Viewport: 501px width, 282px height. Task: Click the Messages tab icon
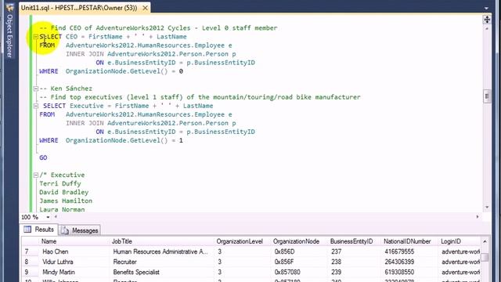point(65,230)
